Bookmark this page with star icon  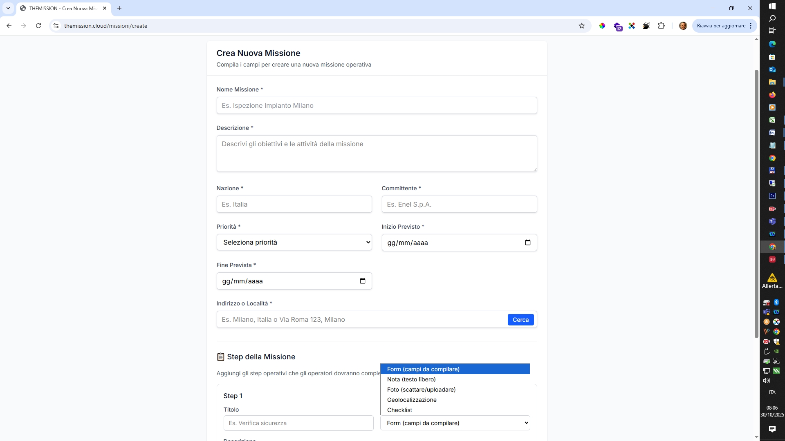click(x=582, y=26)
